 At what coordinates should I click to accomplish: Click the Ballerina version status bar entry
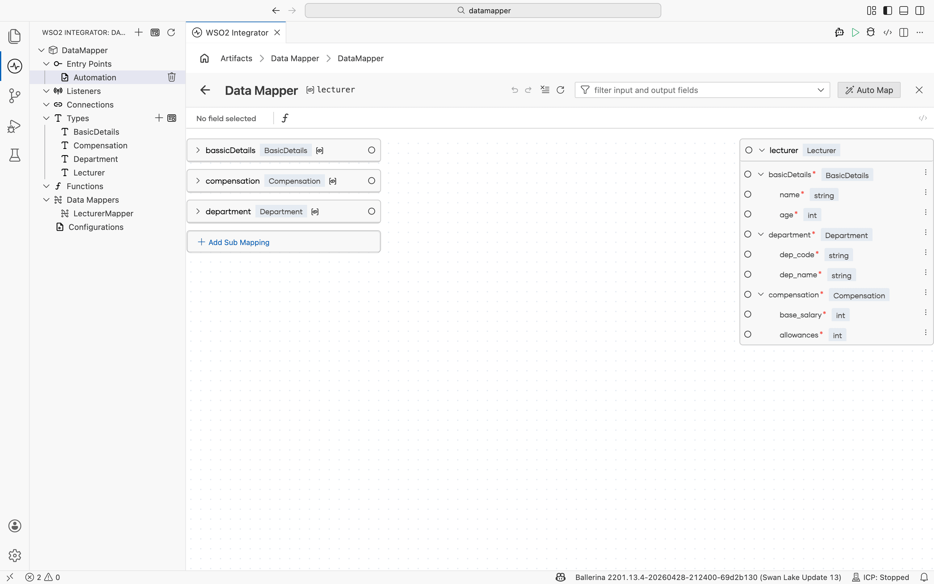(x=708, y=577)
